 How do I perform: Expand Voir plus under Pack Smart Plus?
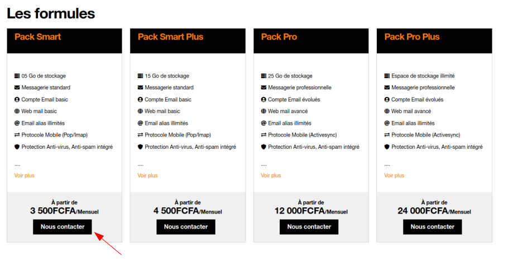(148, 175)
